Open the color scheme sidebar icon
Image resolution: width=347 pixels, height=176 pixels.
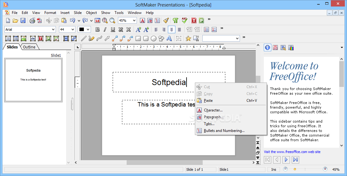click(291, 47)
